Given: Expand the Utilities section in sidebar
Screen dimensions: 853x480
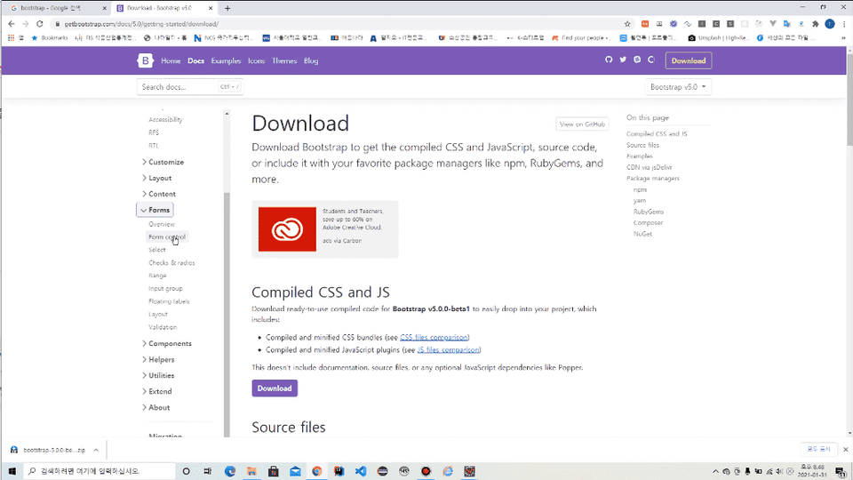Looking at the screenshot, I should pyautogui.click(x=158, y=375).
